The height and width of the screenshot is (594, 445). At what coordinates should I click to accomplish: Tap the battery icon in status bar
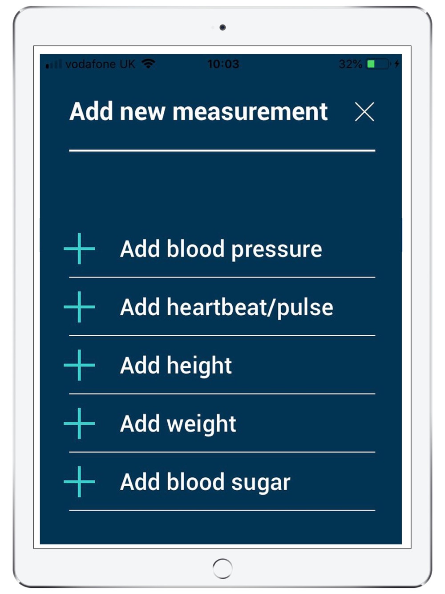coord(377,64)
